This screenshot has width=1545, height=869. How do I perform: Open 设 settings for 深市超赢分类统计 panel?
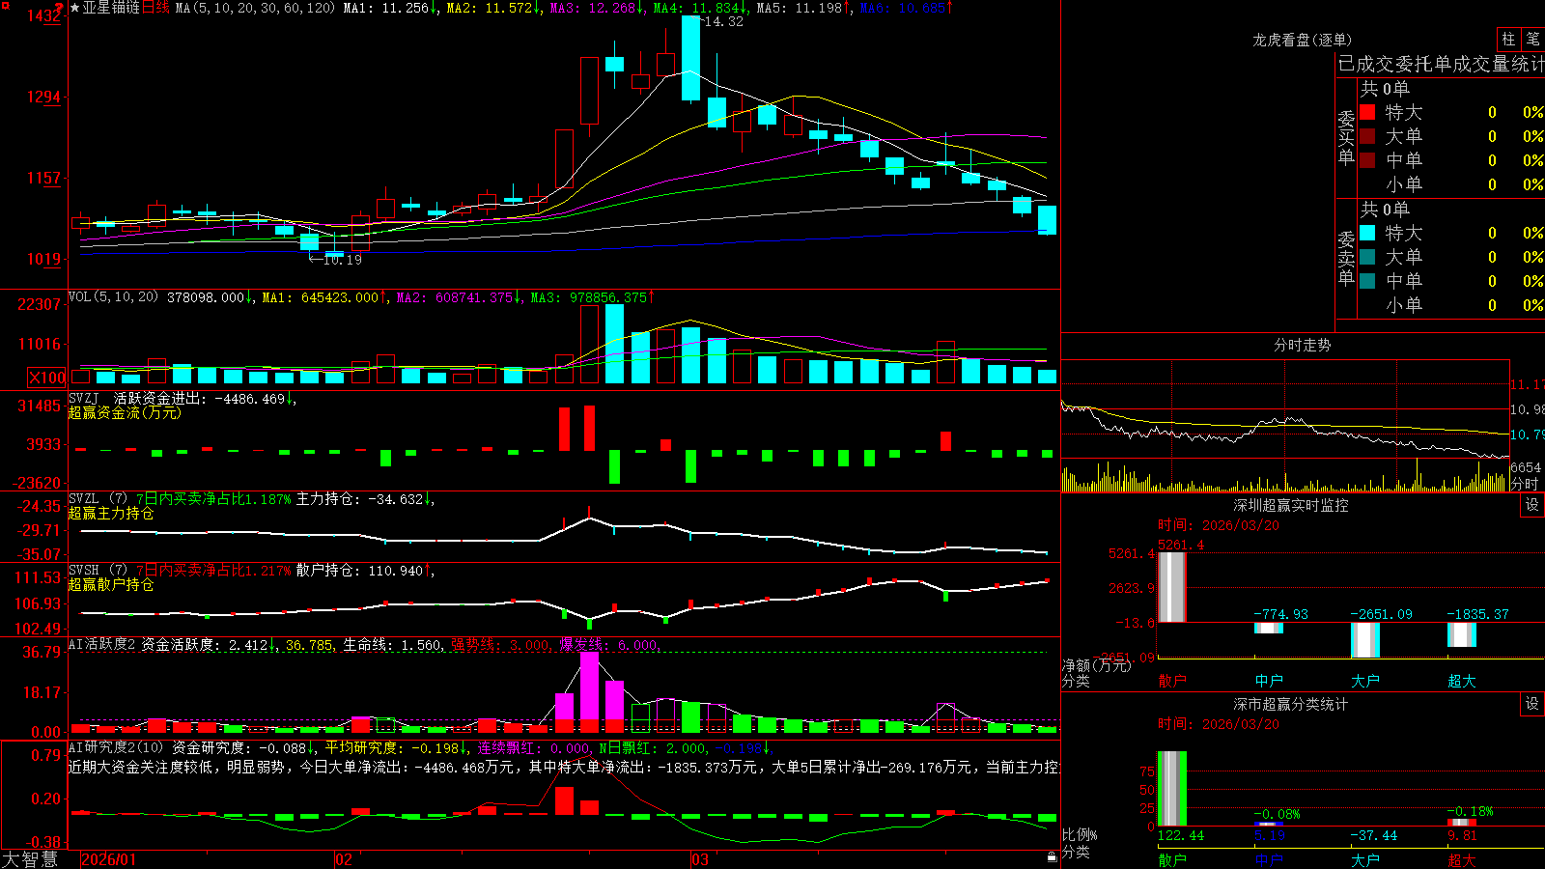pyautogui.click(x=1532, y=704)
